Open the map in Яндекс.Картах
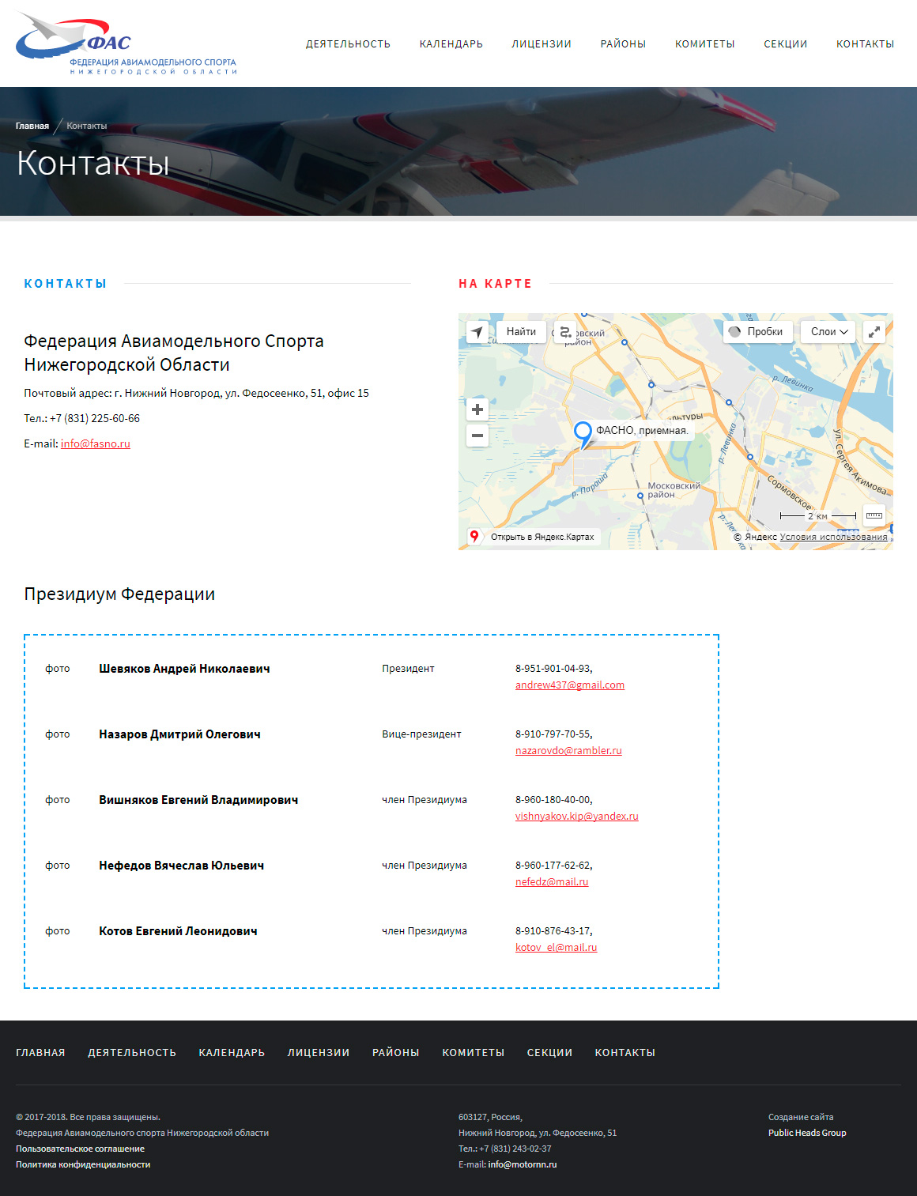 pos(533,537)
